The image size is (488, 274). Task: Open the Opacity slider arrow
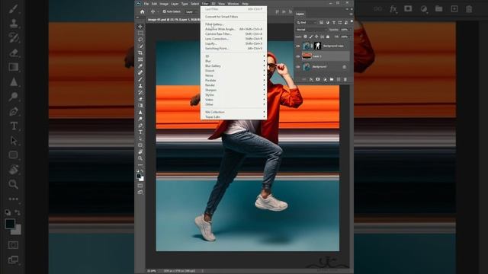[x=350, y=30]
